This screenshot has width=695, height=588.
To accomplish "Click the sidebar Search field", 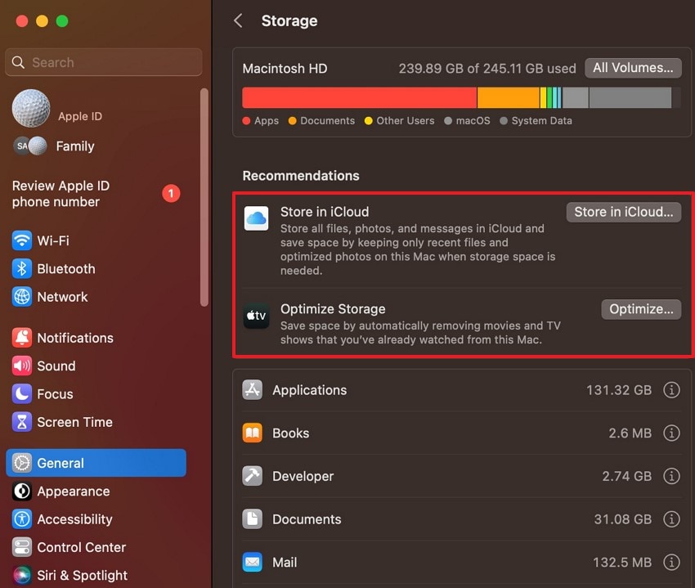I will 104,62.
